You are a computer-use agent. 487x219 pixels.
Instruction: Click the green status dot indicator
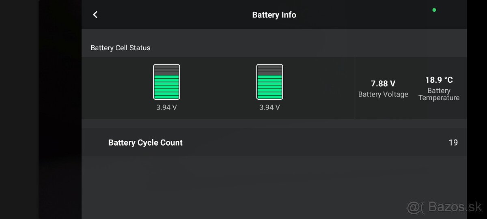[x=434, y=10]
